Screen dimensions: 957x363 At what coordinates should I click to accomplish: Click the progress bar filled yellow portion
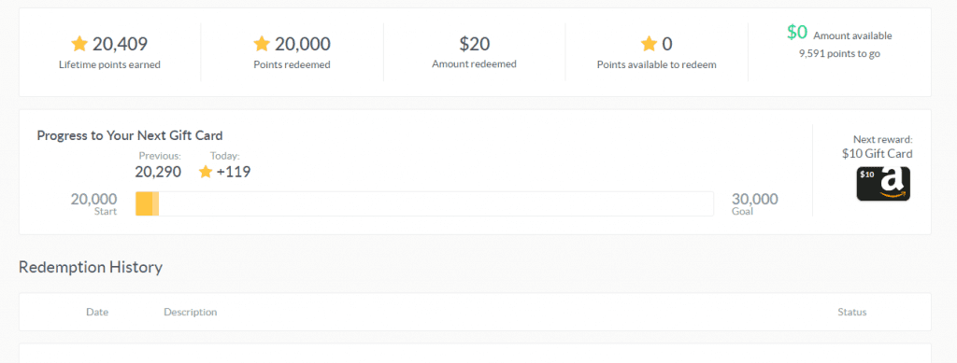point(147,204)
